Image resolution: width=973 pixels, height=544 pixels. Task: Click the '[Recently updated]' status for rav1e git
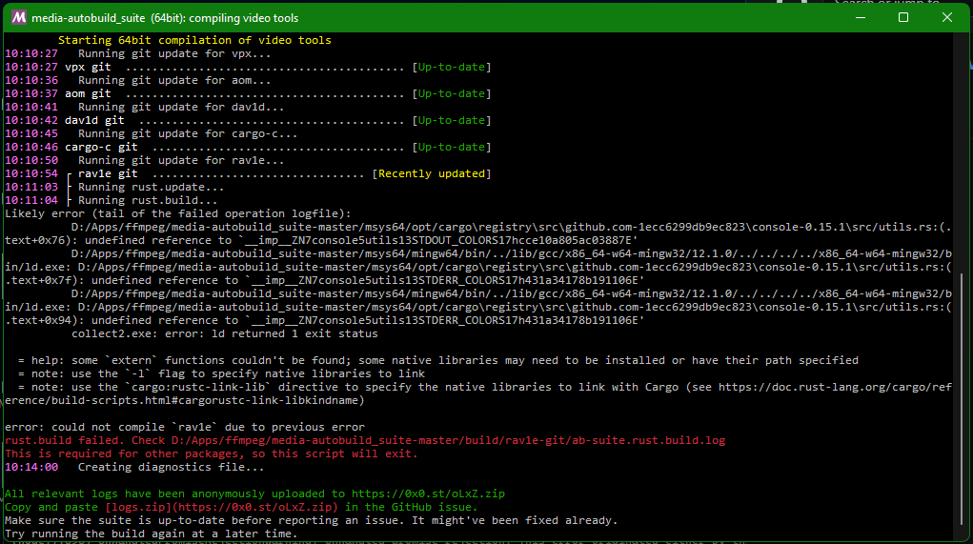point(432,173)
